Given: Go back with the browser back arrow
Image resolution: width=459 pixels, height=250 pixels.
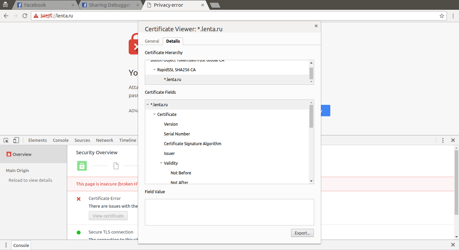Looking at the screenshot, I should [6, 16].
